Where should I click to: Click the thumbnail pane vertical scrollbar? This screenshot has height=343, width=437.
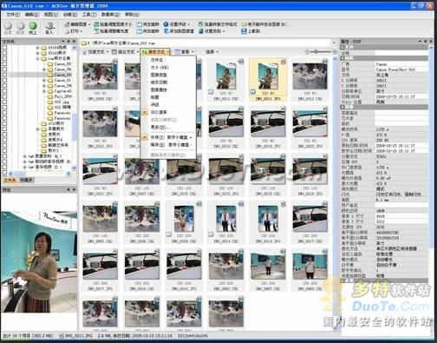[336, 193]
